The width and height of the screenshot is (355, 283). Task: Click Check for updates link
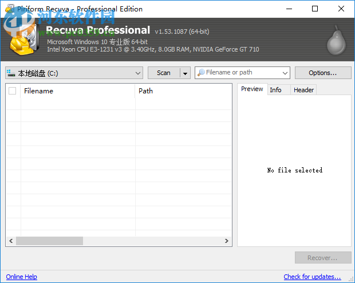(312, 277)
